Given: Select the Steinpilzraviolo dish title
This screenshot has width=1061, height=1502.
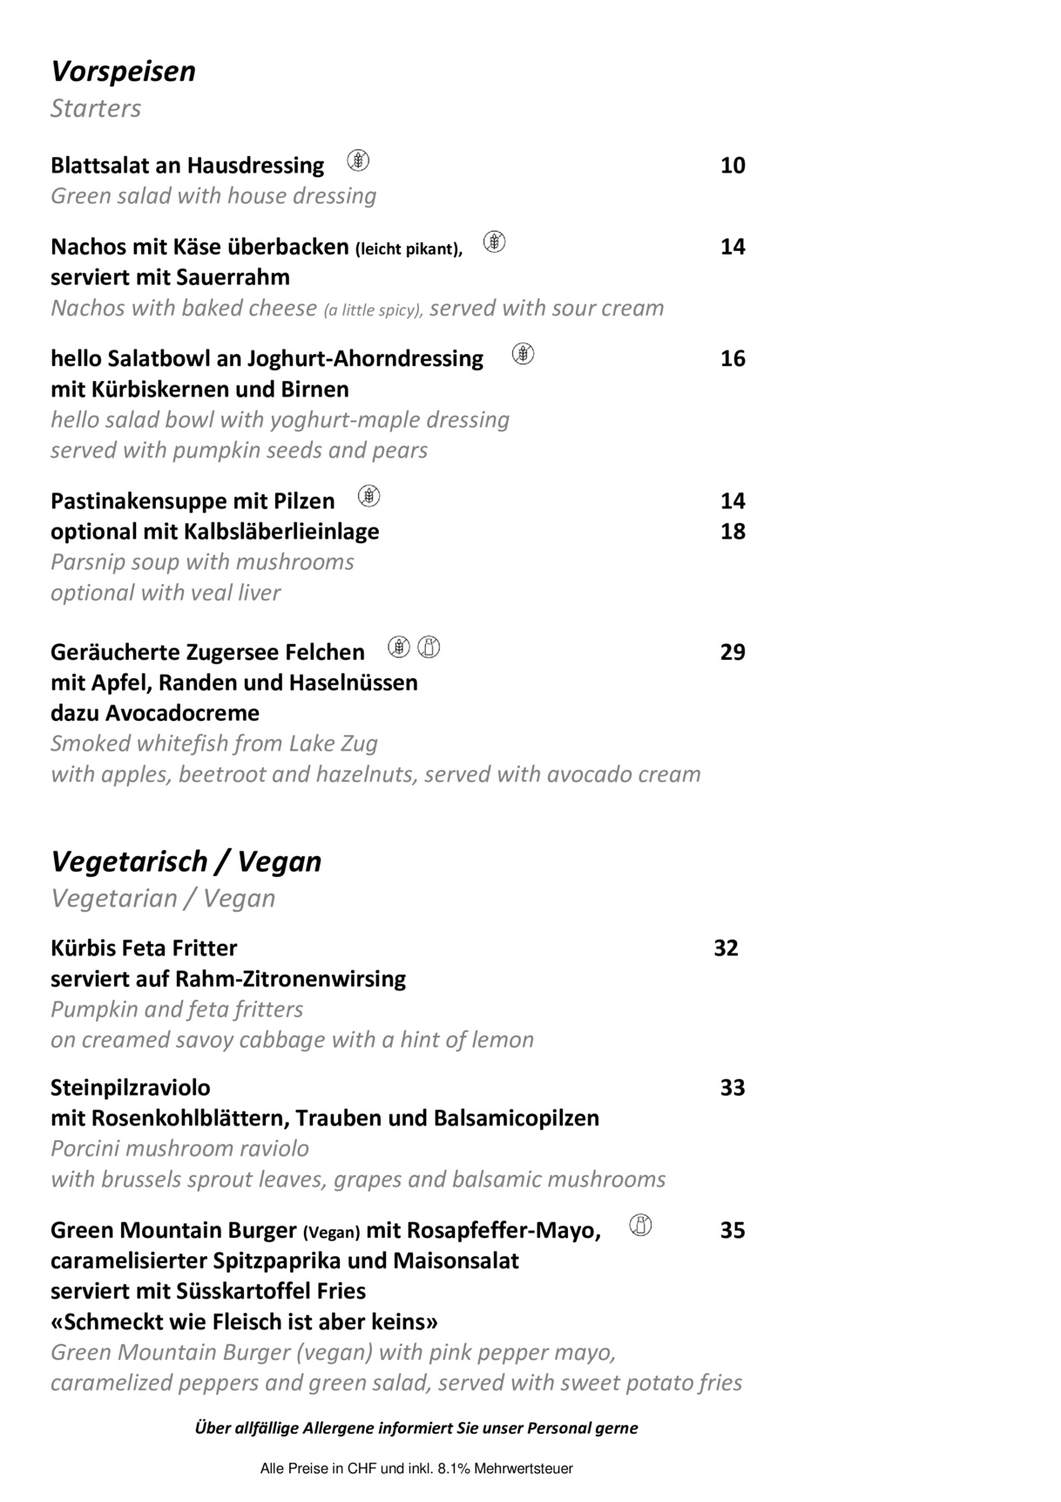Looking at the screenshot, I should (x=131, y=1087).
